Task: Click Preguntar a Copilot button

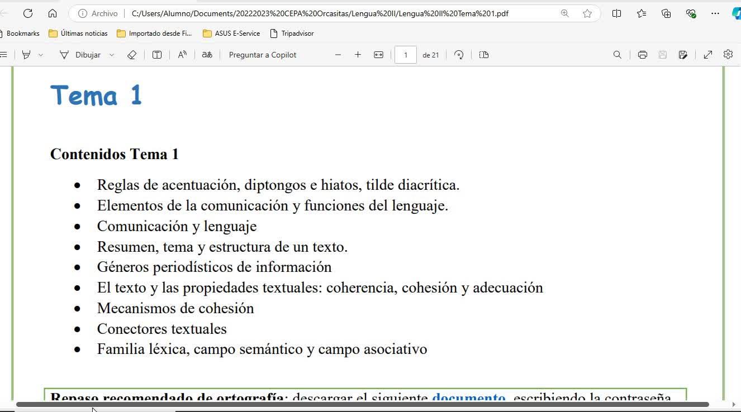Action: click(x=263, y=55)
